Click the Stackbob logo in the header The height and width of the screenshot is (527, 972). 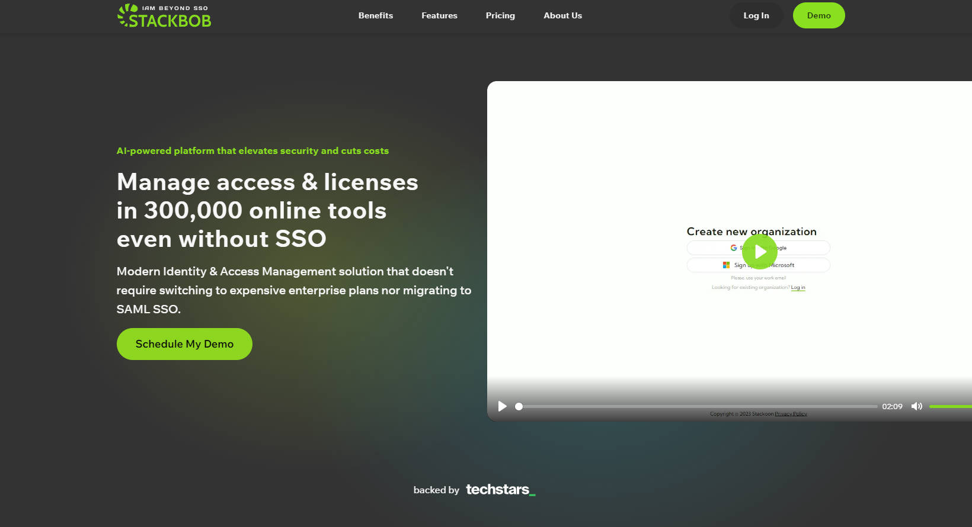(x=164, y=16)
